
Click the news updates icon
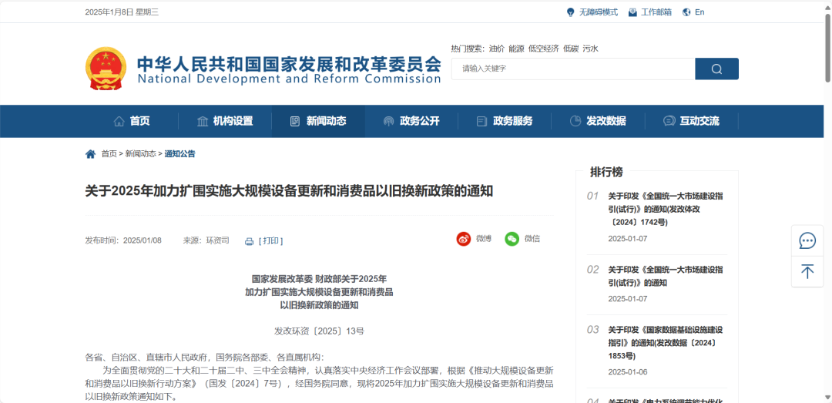pyautogui.click(x=295, y=121)
